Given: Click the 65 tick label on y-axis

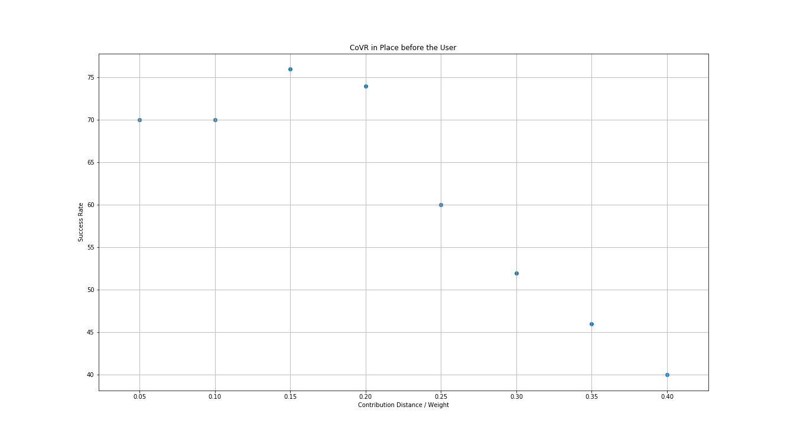Looking at the screenshot, I should 91,163.
